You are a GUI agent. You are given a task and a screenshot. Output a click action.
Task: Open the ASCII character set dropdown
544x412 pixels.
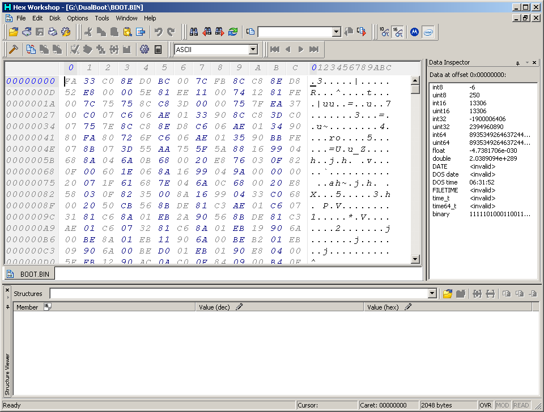point(253,50)
